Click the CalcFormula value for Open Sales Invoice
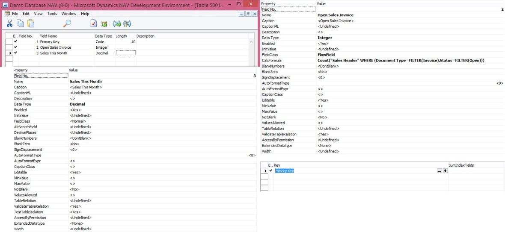This screenshot has width=505, height=232. point(401,61)
